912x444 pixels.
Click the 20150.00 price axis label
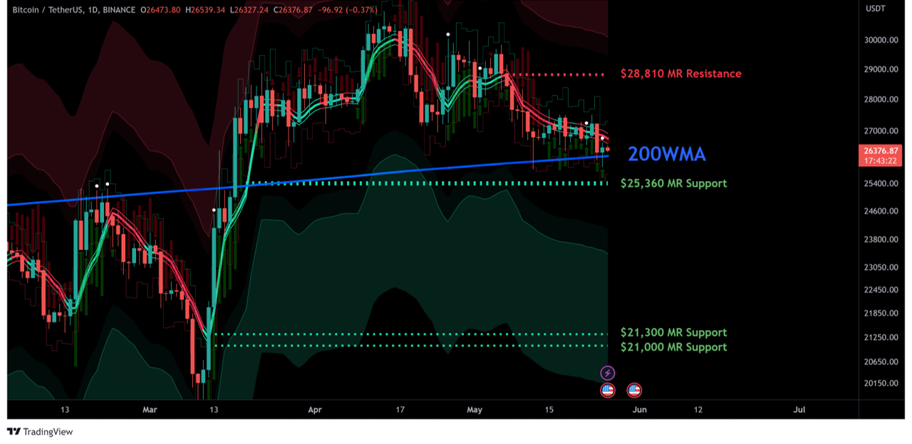click(x=881, y=383)
